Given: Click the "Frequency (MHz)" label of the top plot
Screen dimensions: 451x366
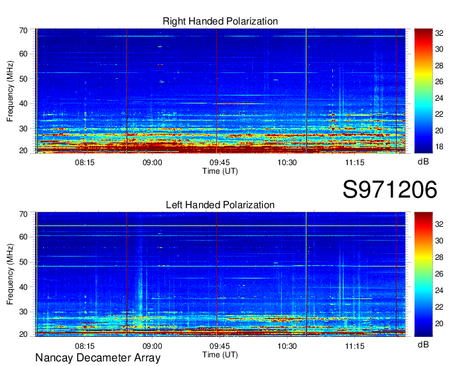Looking at the screenshot, I should [10, 91].
